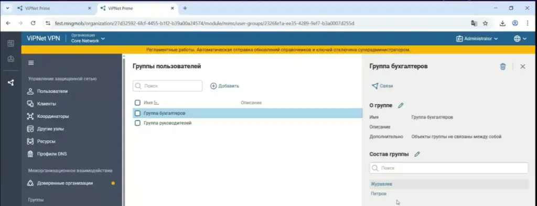Collapse the sidebar with the hamburger icon
The width and height of the screenshot is (537, 206).
click(x=31, y=62)
